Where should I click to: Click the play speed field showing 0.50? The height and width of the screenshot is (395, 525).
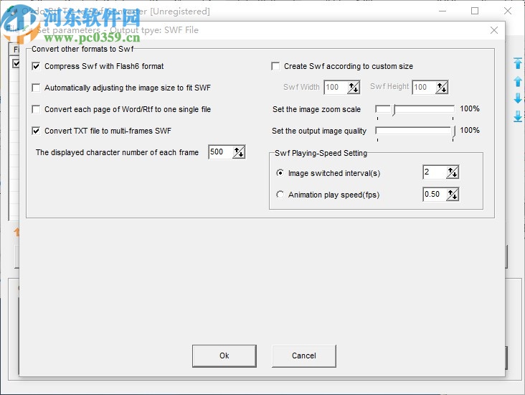point(435,195)
